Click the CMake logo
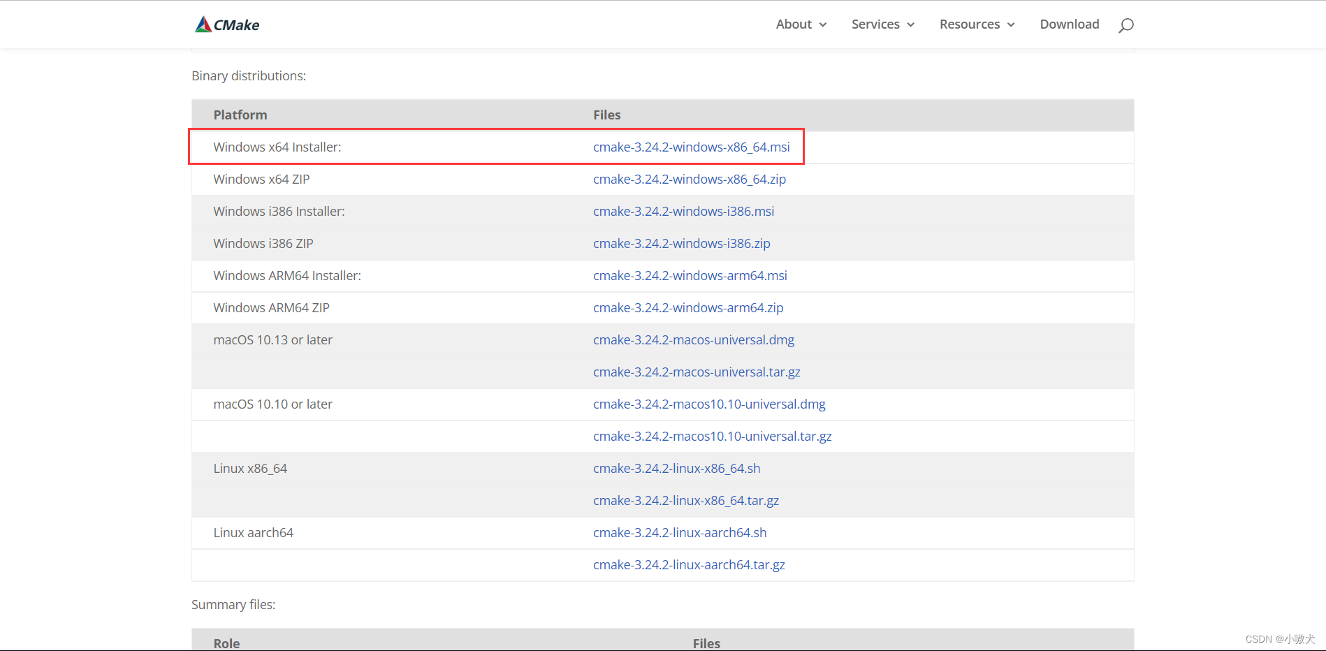The width and height of the screenshot is (1326, 651). tap(227, 24)
